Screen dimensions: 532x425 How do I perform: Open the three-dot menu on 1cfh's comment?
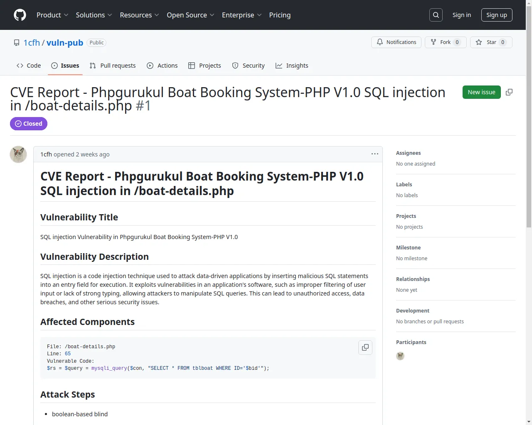point(375,154)
